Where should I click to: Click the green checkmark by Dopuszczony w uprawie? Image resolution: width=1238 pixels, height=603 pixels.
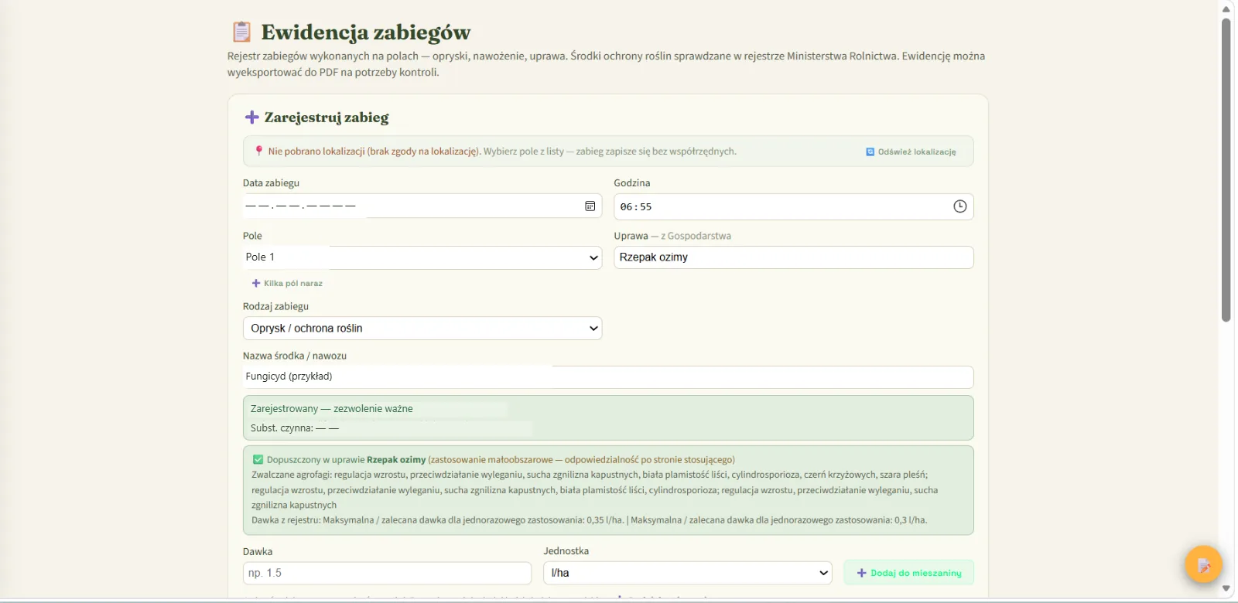[258, 459]
